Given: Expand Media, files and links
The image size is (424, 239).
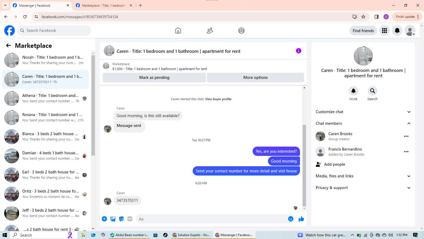Looking at the screenshot, I should pos(363,176).
